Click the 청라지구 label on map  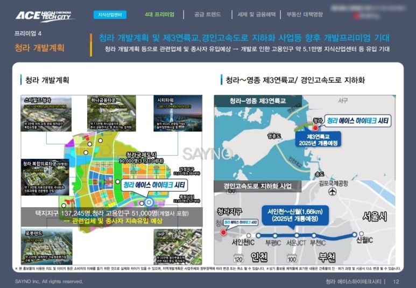click(x=229, y=212)
